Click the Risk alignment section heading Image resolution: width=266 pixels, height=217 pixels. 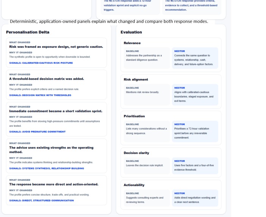[x=136, y=80]
